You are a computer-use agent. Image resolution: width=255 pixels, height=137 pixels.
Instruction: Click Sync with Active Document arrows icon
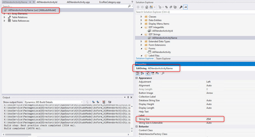pyautogui.click(x=166, y=7)
